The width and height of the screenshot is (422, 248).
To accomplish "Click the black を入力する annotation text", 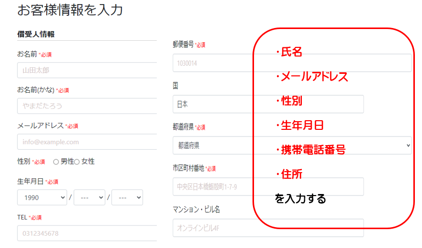I will (x=300, y=199).
